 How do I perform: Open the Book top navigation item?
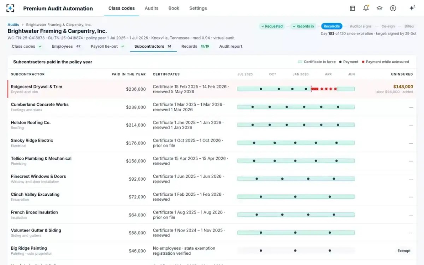coord(174,8)
